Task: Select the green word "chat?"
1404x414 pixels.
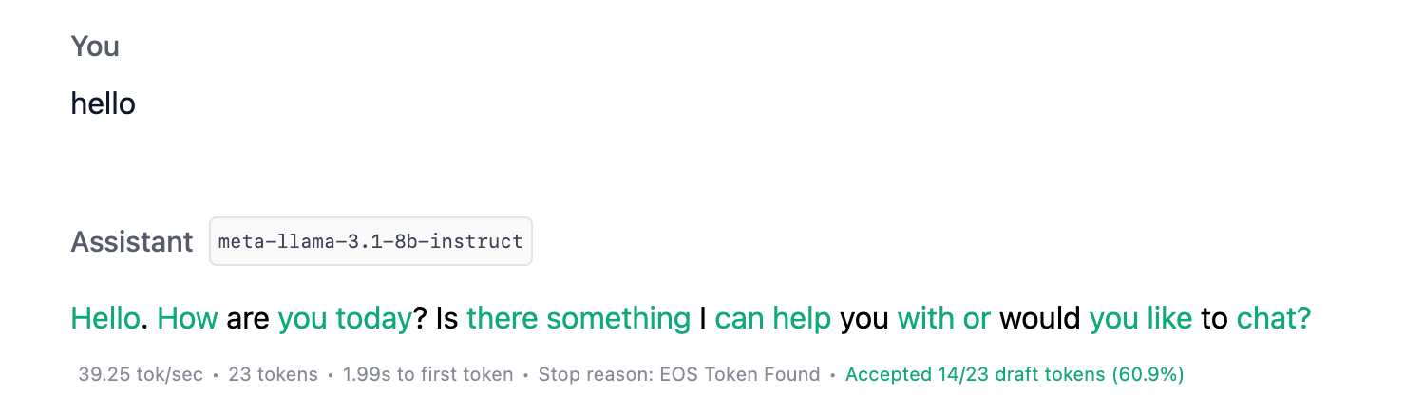Action: point(1273,318)
